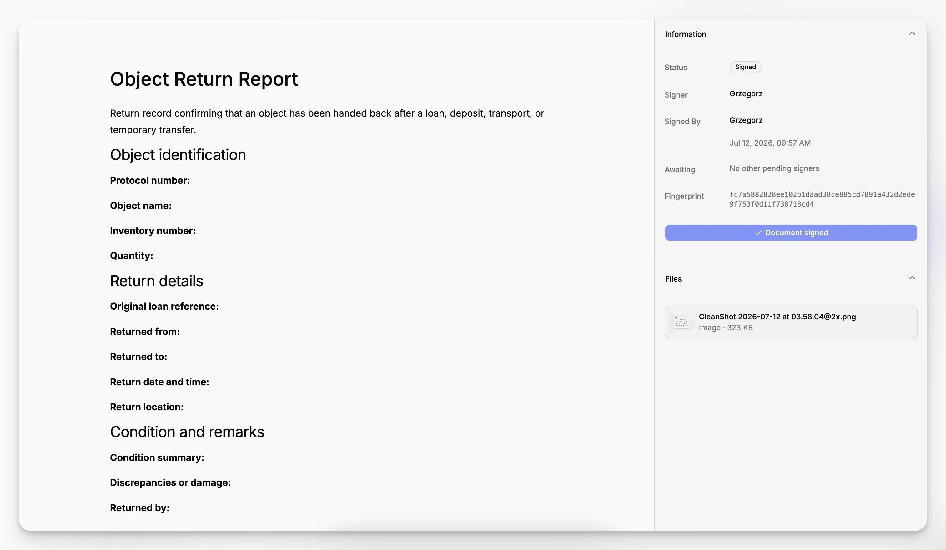Click the Document signed button
This screenshot has height=550, width=946.
(791, 232)
